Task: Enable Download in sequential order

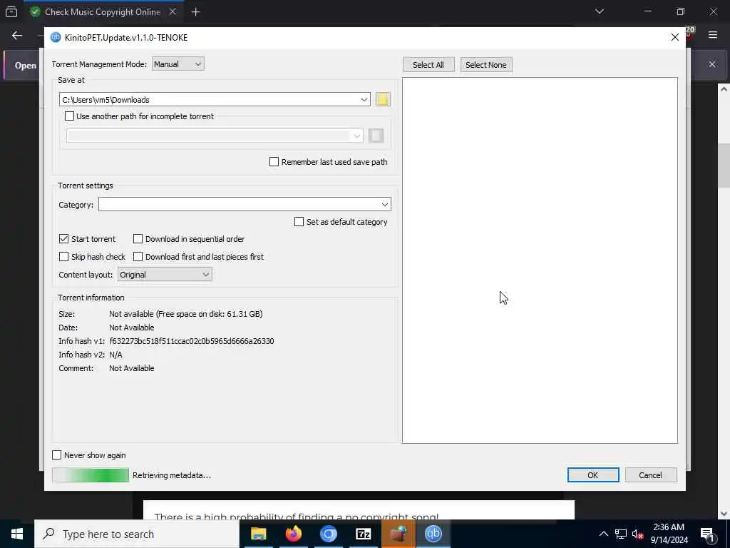Action: [138, 239]
